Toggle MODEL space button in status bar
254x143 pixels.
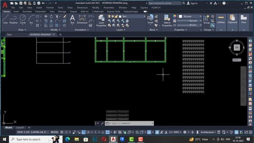[55, 132]
